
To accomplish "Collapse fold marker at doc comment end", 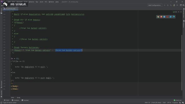I will click(10, 53).
